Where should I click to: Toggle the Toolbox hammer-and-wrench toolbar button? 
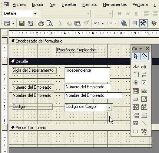tap(143, 23)
